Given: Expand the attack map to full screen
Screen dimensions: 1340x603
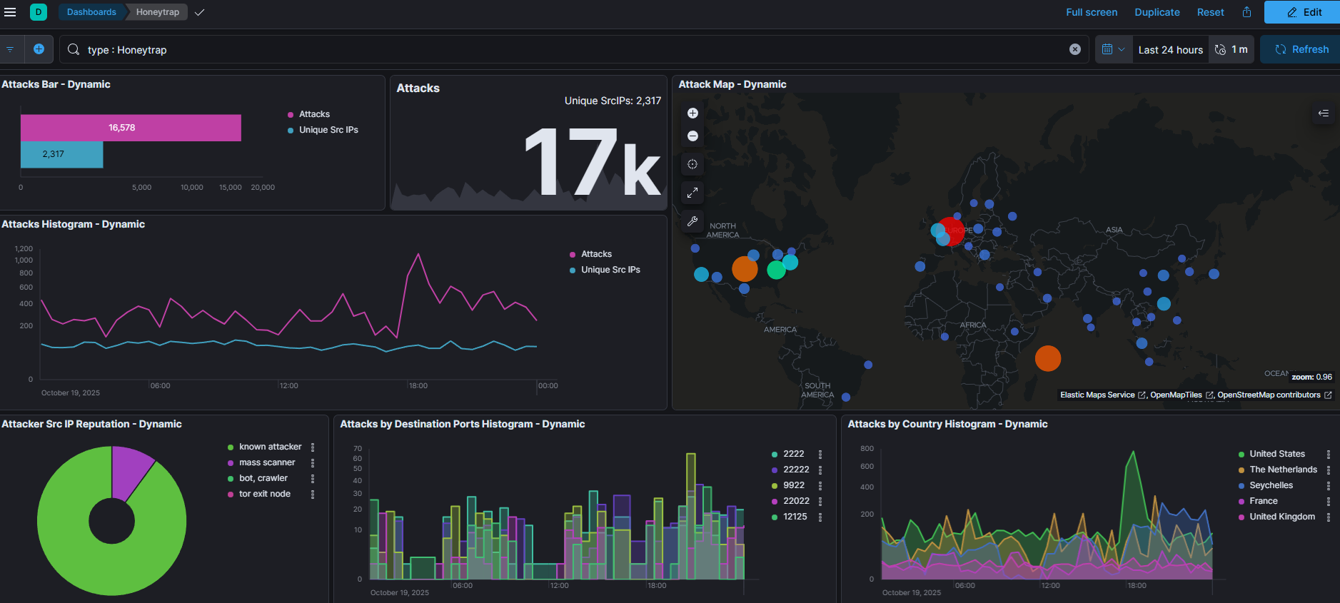Looking at the screenshot, I should (x=692, y=193).
